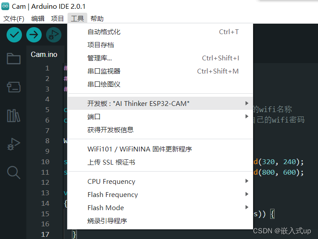Screen dimensions: 318x239
Task: Open the Debug sidebar panel icon
Action: [14, 144]
